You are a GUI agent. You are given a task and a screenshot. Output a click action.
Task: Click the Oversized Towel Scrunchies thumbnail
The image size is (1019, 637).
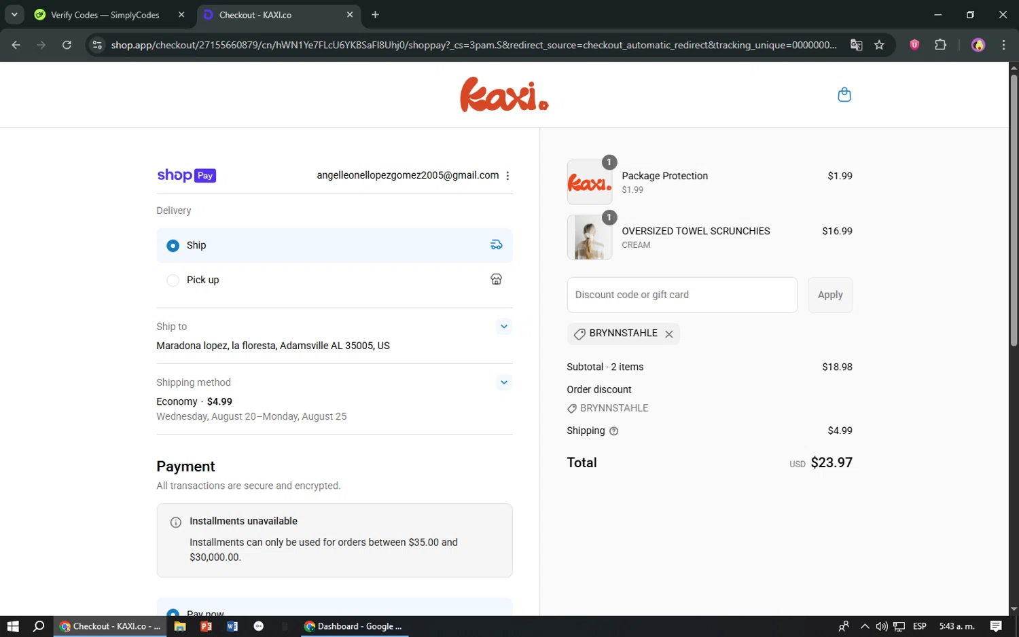(590, 237)
